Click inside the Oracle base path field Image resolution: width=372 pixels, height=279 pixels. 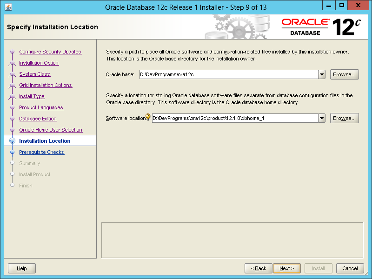click(229, 74)
